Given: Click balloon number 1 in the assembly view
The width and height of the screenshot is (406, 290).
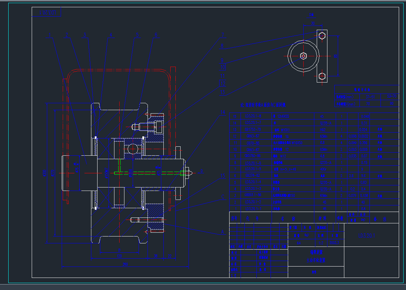Looking at the screenshot, I should click(50, 35).
